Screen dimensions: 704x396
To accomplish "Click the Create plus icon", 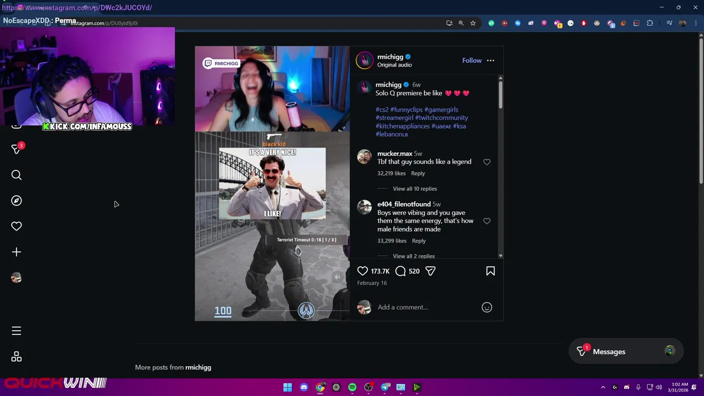I will coord(16,252).
